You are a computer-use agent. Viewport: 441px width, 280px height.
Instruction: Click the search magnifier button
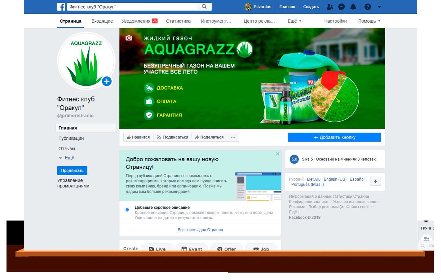204,7
